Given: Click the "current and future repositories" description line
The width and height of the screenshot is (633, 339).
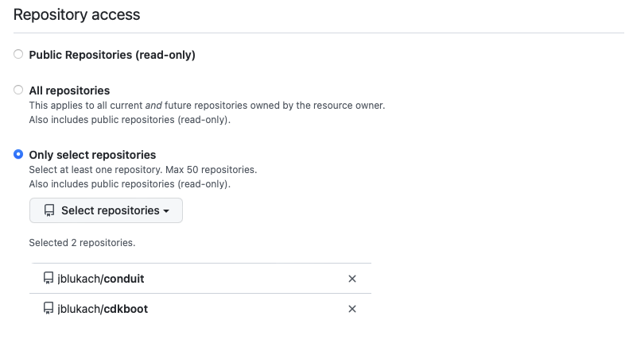Looking at the screenshot, I should (207, 106).
